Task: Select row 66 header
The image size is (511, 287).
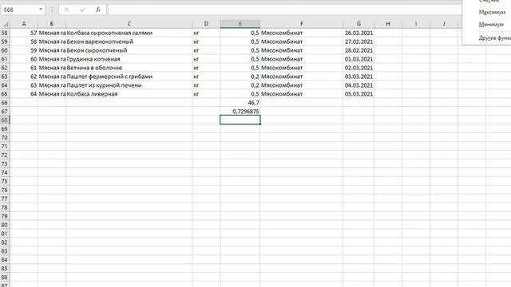Action: (x=5, y=103)
